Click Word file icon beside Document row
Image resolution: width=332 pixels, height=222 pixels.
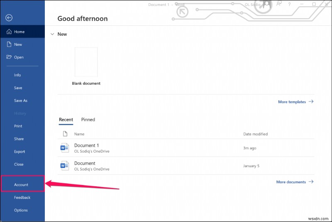pyautogui.click(x=65, y=165)
